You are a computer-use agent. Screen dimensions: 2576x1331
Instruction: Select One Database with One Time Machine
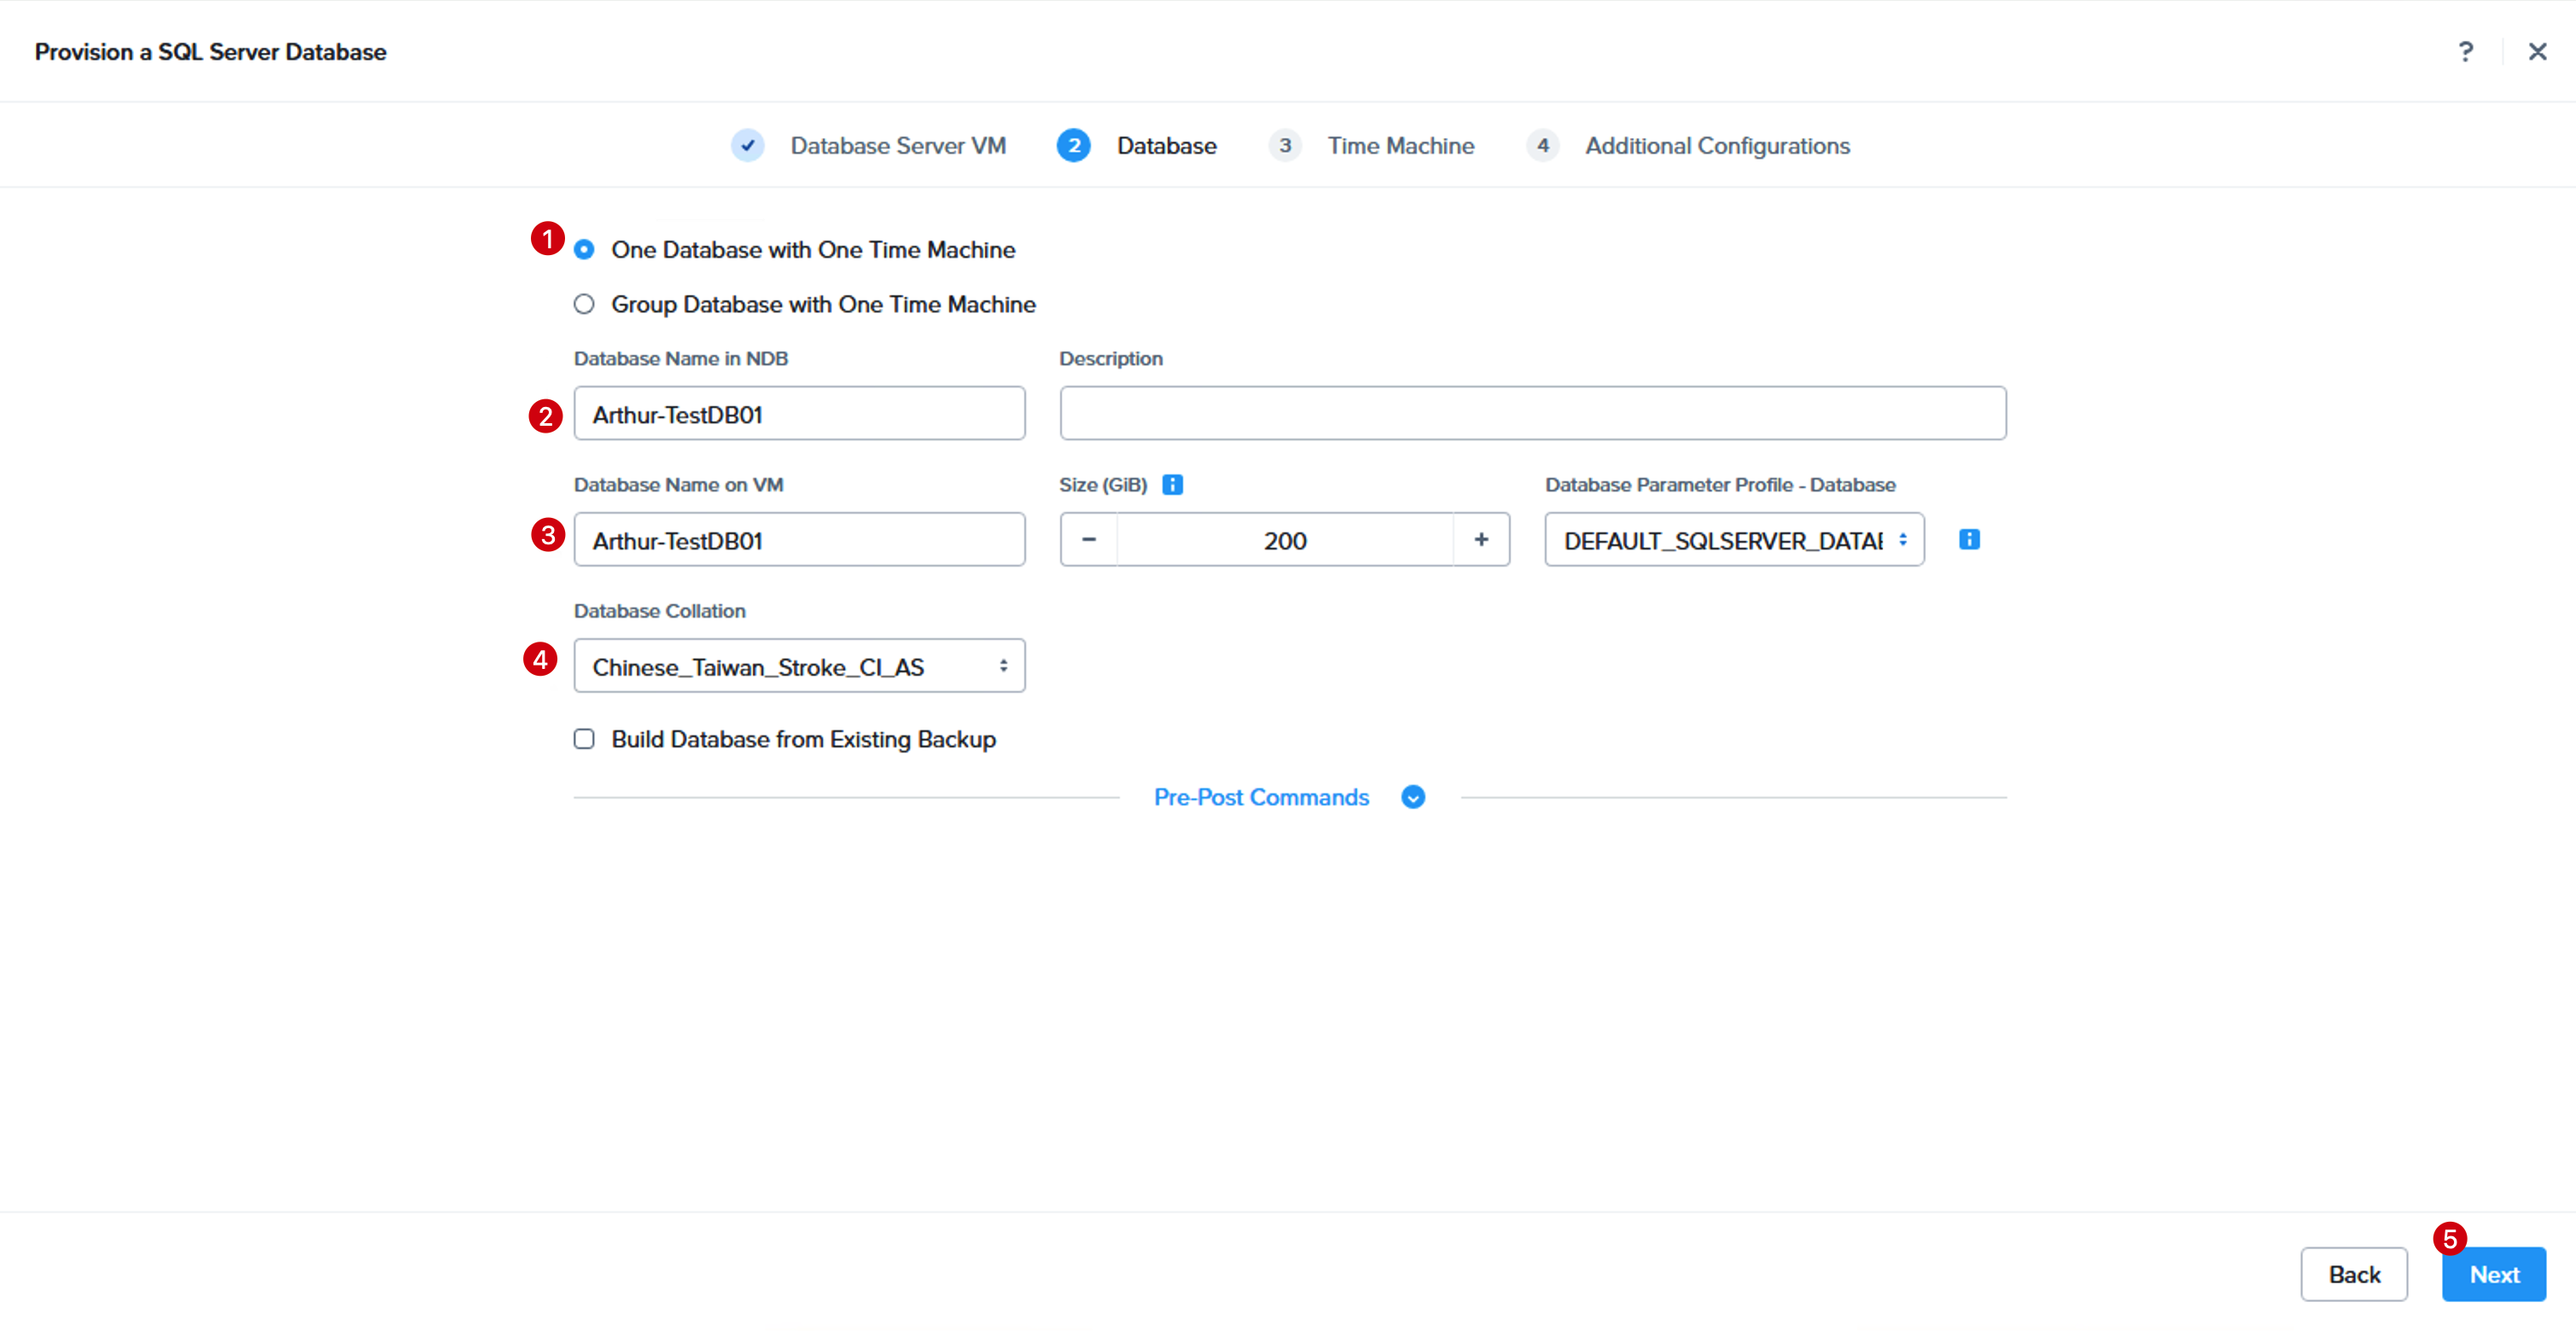[x=584, y=250]
